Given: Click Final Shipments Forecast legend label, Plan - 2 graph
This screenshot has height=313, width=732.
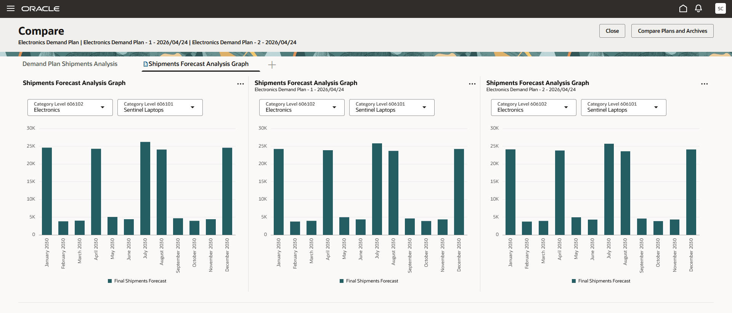Looking at the screenshot, I should (x=604, y=281).
